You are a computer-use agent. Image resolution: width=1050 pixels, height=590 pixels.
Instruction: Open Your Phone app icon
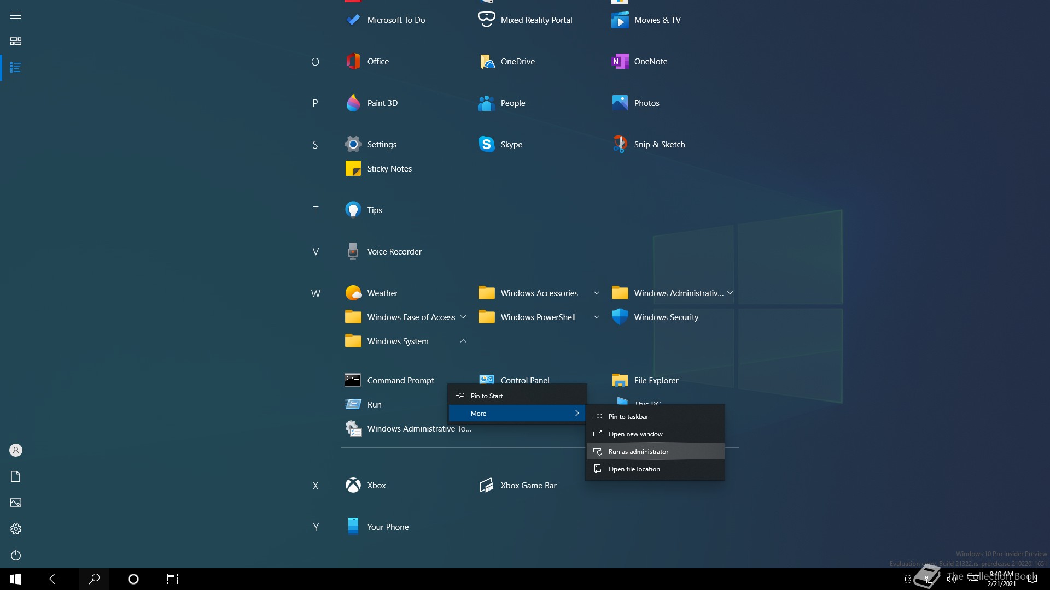click(353, 527)
